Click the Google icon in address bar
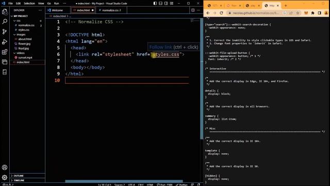Screen dimensions: 330x186 [284, 13]
